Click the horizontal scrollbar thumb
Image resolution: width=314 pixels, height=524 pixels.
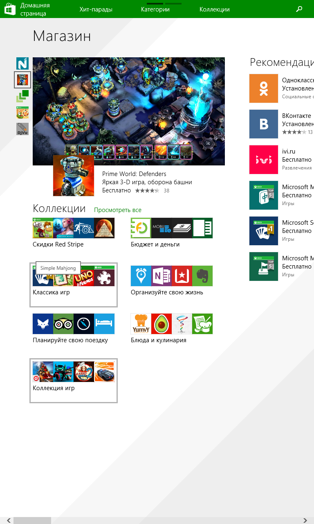pyautogui.click(x=32, y=520)
